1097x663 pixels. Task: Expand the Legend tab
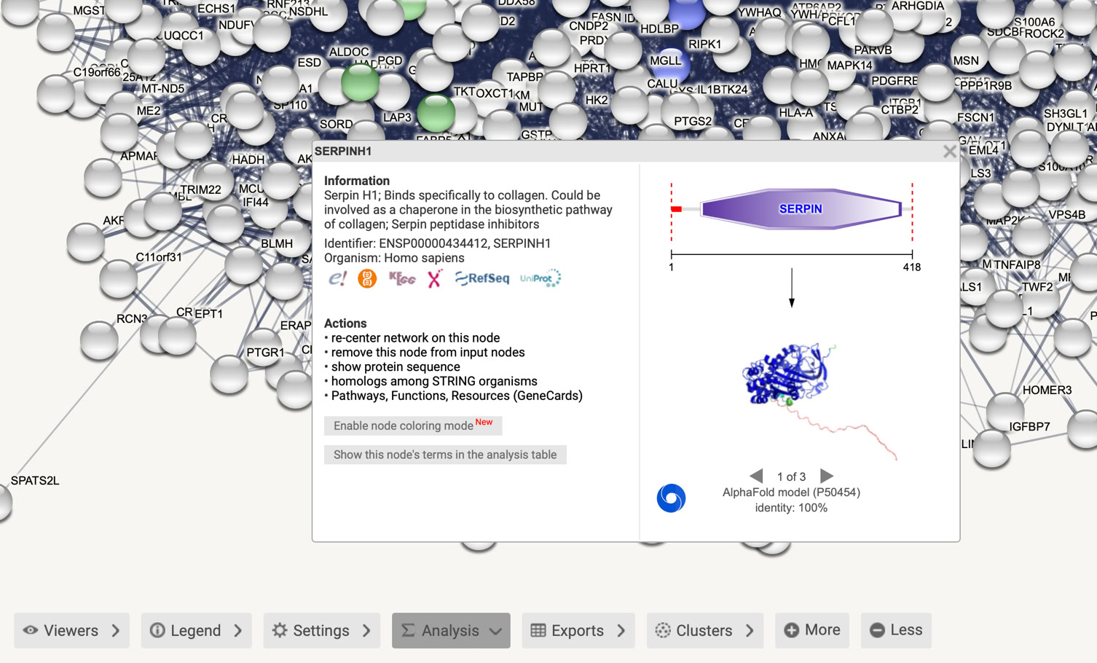tap(196, 630)
